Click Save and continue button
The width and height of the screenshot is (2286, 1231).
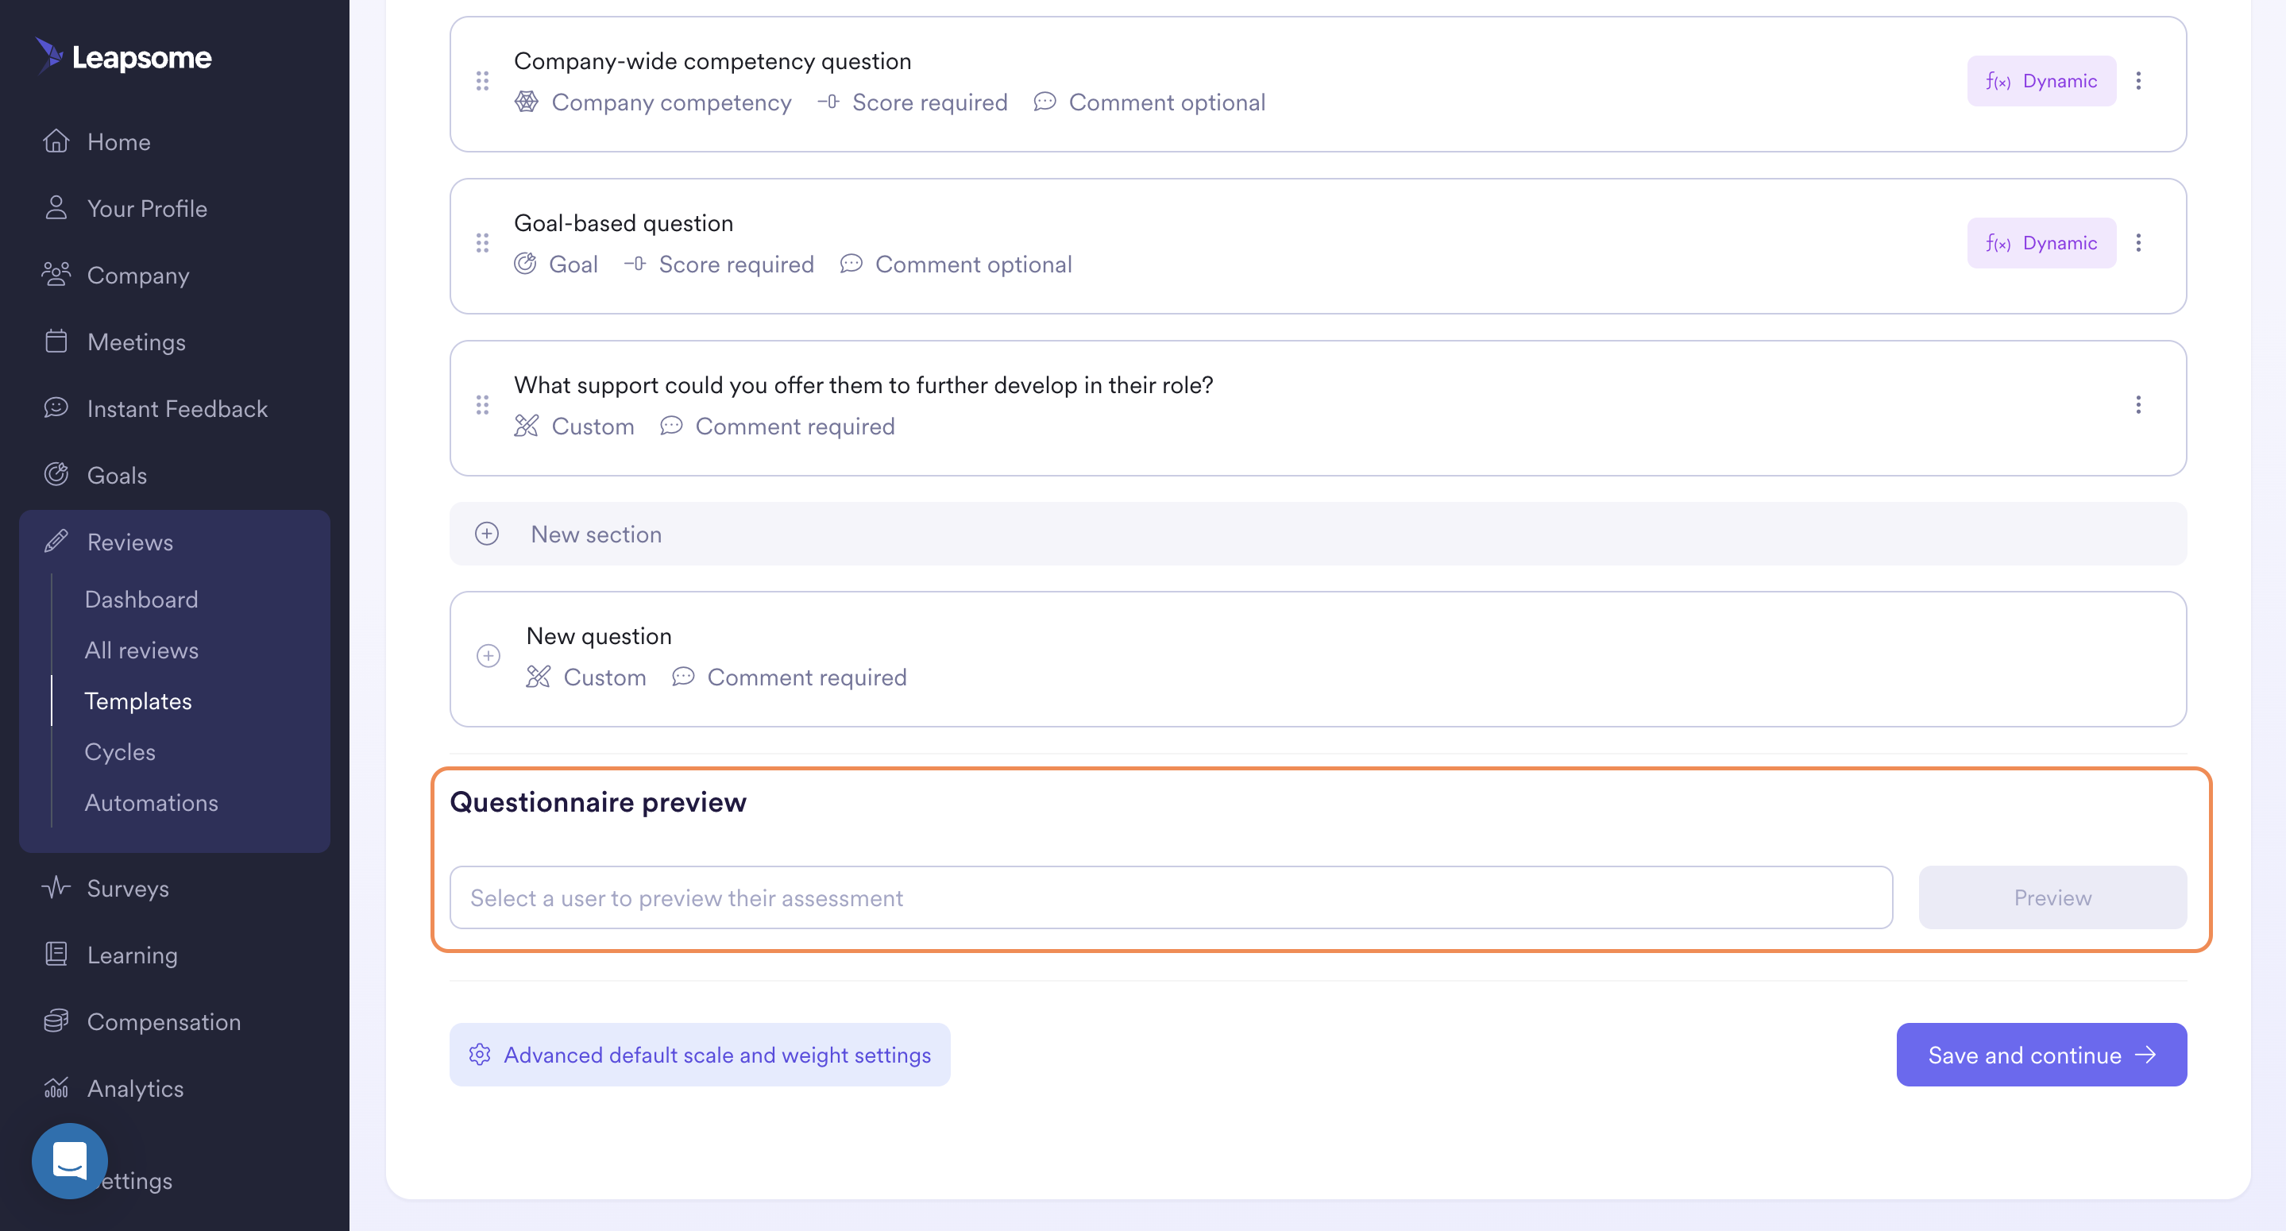(x=2041, y=1055)
